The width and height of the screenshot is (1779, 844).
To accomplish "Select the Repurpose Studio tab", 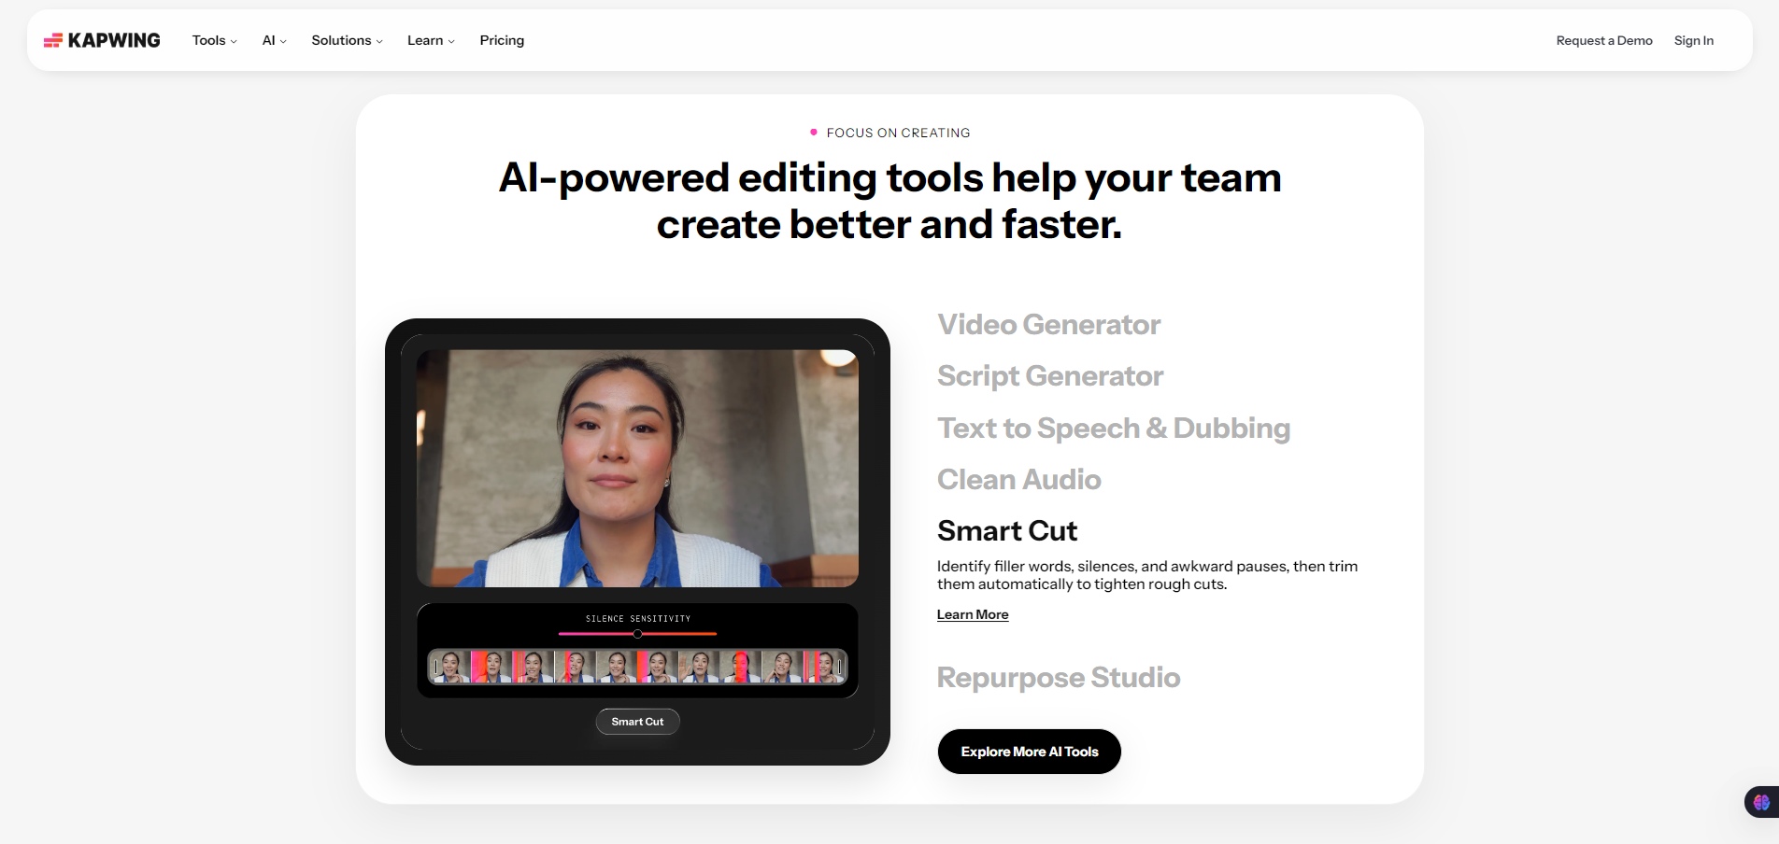I will click(x=1059, y=678).
